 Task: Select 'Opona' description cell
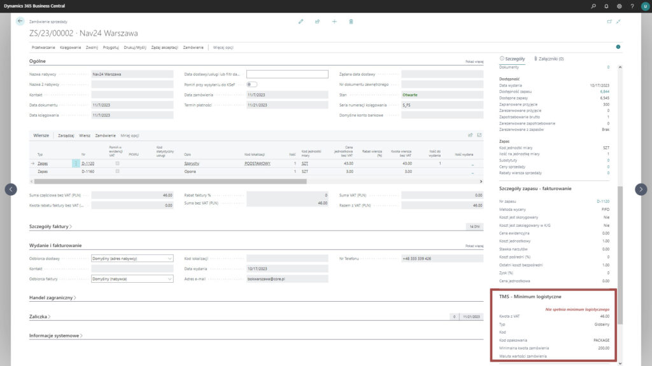[190, 172]
